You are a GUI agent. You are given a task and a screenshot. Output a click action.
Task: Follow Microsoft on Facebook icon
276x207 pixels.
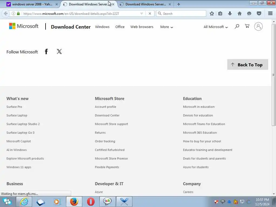coord(46,51)
